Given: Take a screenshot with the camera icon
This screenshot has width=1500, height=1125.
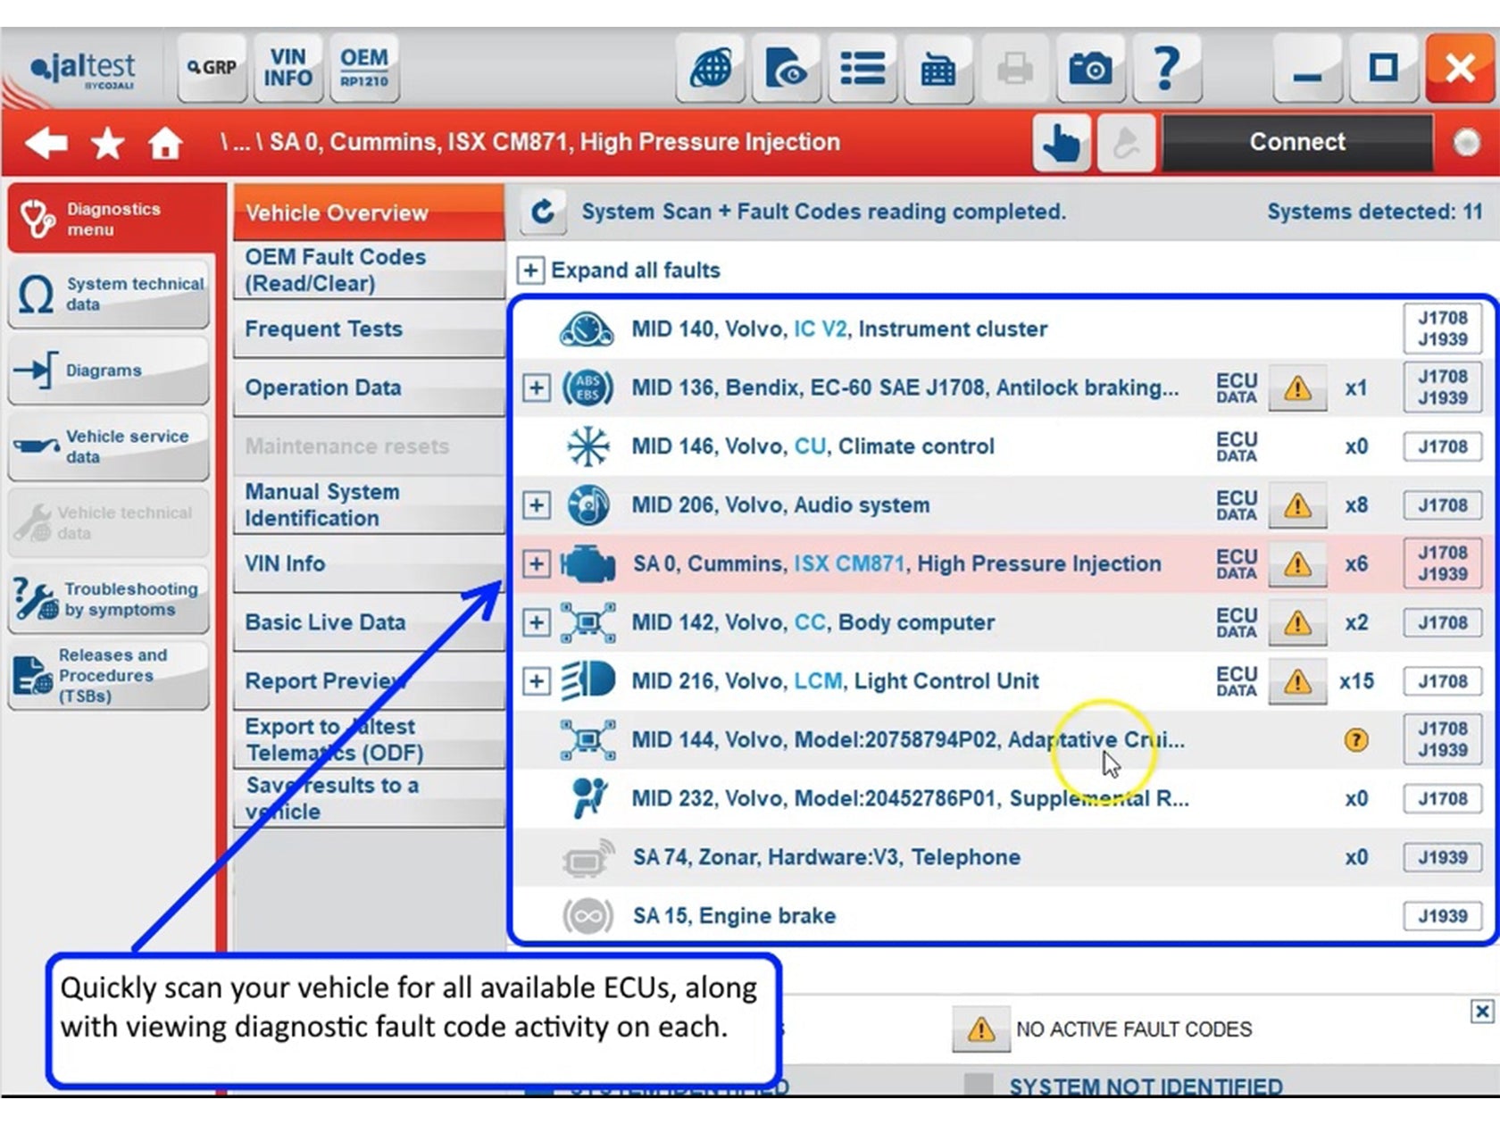Looking at the screenshot, I should tap(1090, 68).
